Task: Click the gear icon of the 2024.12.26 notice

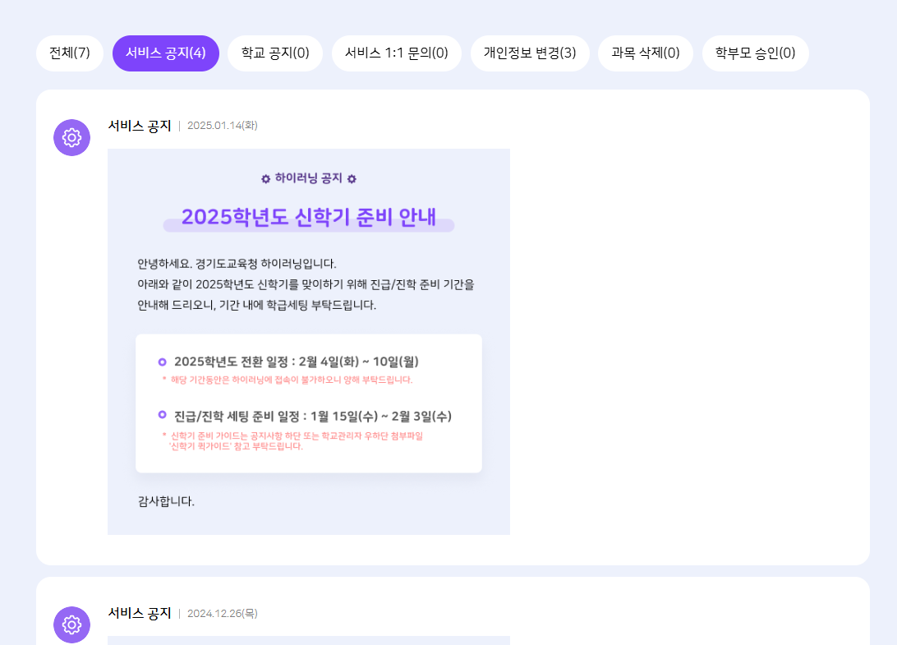Action: 71,624
